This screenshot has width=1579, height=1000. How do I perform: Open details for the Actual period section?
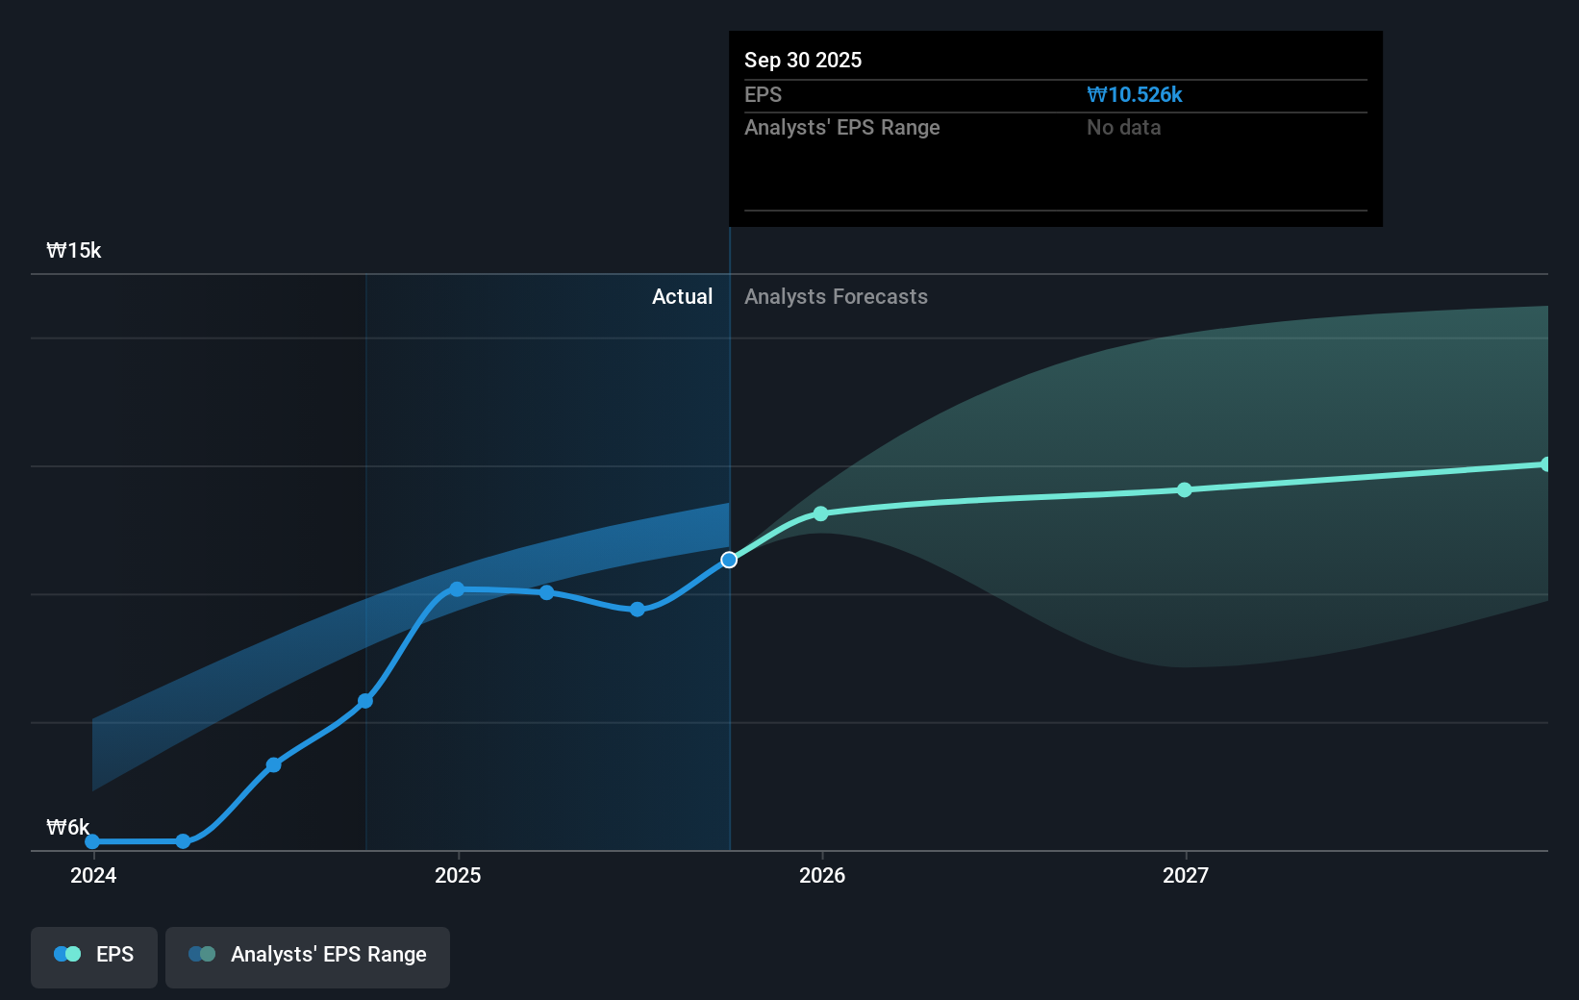682,296
